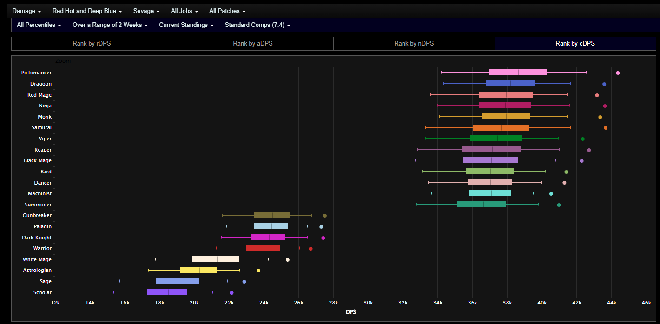Viewport: 660px width, 324px height.
Task: Click the Paladin job label
Action: tap(43, 226)
